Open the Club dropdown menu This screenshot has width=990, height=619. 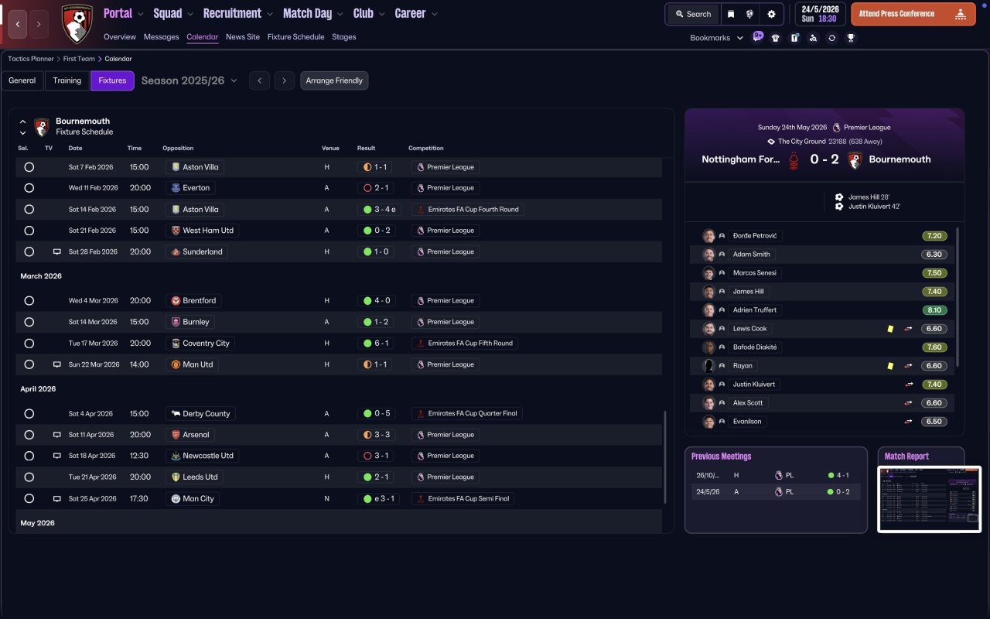point(370,13)
